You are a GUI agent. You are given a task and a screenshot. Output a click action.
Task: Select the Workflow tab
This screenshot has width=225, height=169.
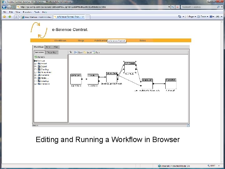(39, 47)
